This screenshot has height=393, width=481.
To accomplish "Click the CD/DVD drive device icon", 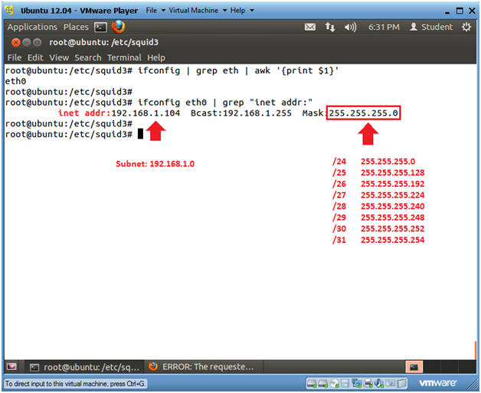I will [x=335, y=383].
